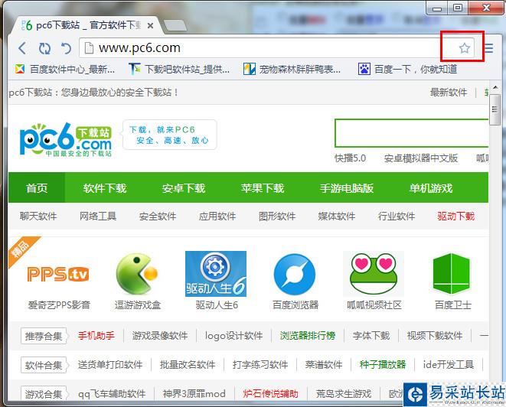Open the 软件下载 navigation item
The width and height of the screenshot is (506, 407).
click(x=105, y=188)
